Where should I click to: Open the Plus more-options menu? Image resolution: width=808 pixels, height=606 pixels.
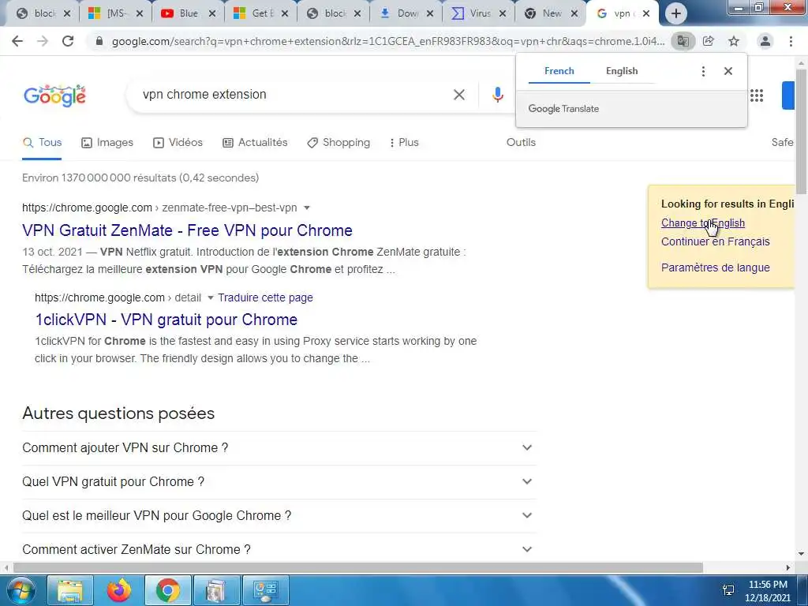coord(404,143)
